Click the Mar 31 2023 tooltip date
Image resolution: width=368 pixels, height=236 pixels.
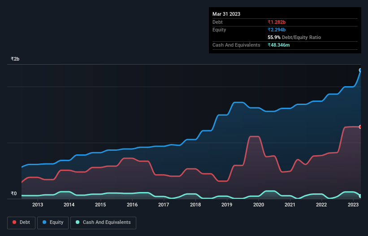pos(226,14)
